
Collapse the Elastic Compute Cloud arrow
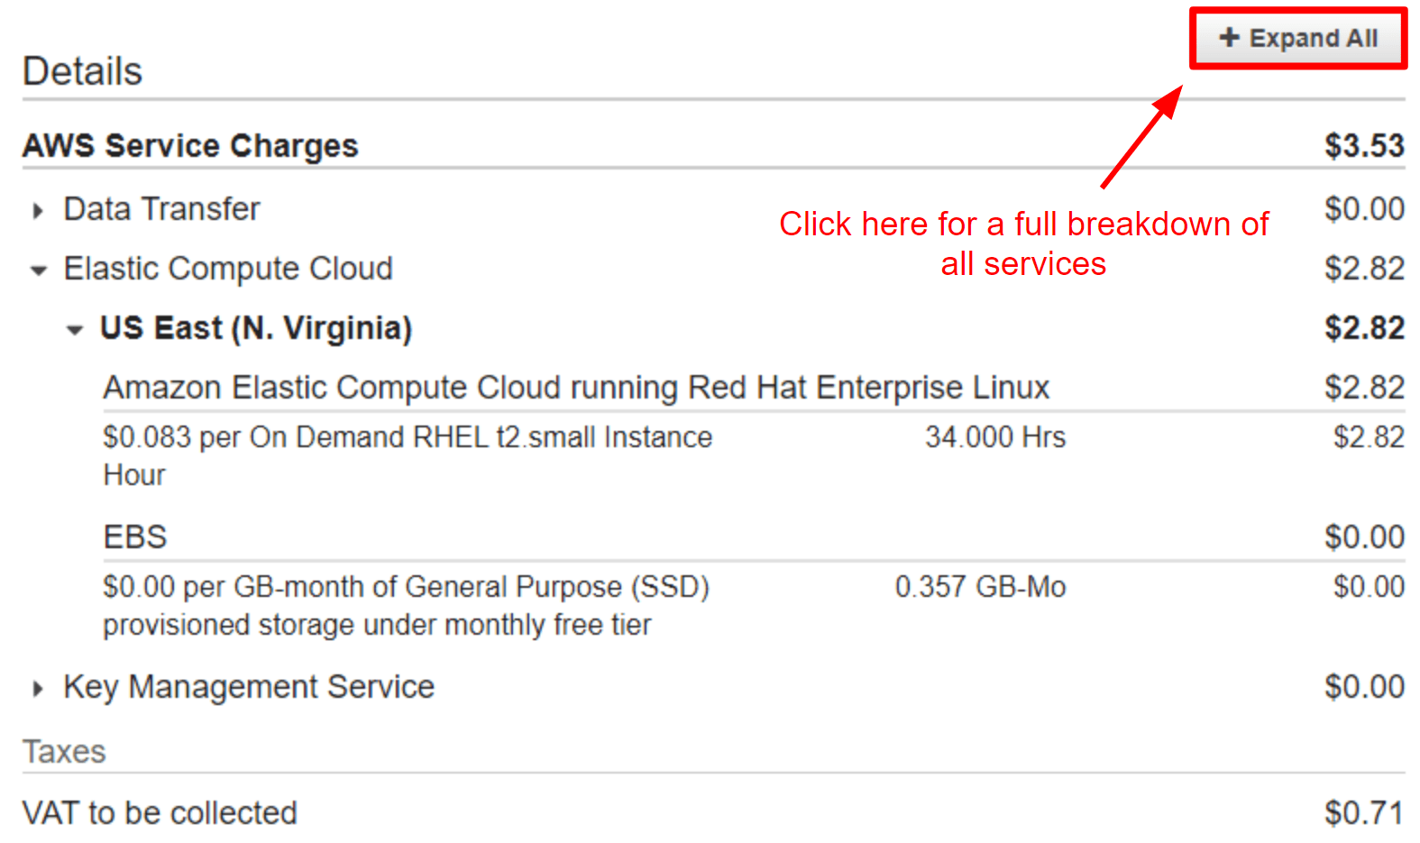click(x=38, y=270)
